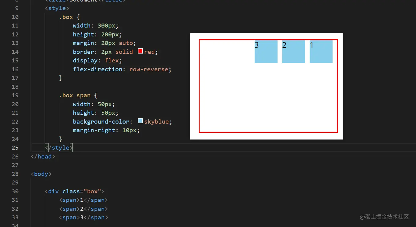The height and width of the screenshot is (227, 416).
Task: Click line number 30 in the gutter
Action: click(x=15, y=192)
